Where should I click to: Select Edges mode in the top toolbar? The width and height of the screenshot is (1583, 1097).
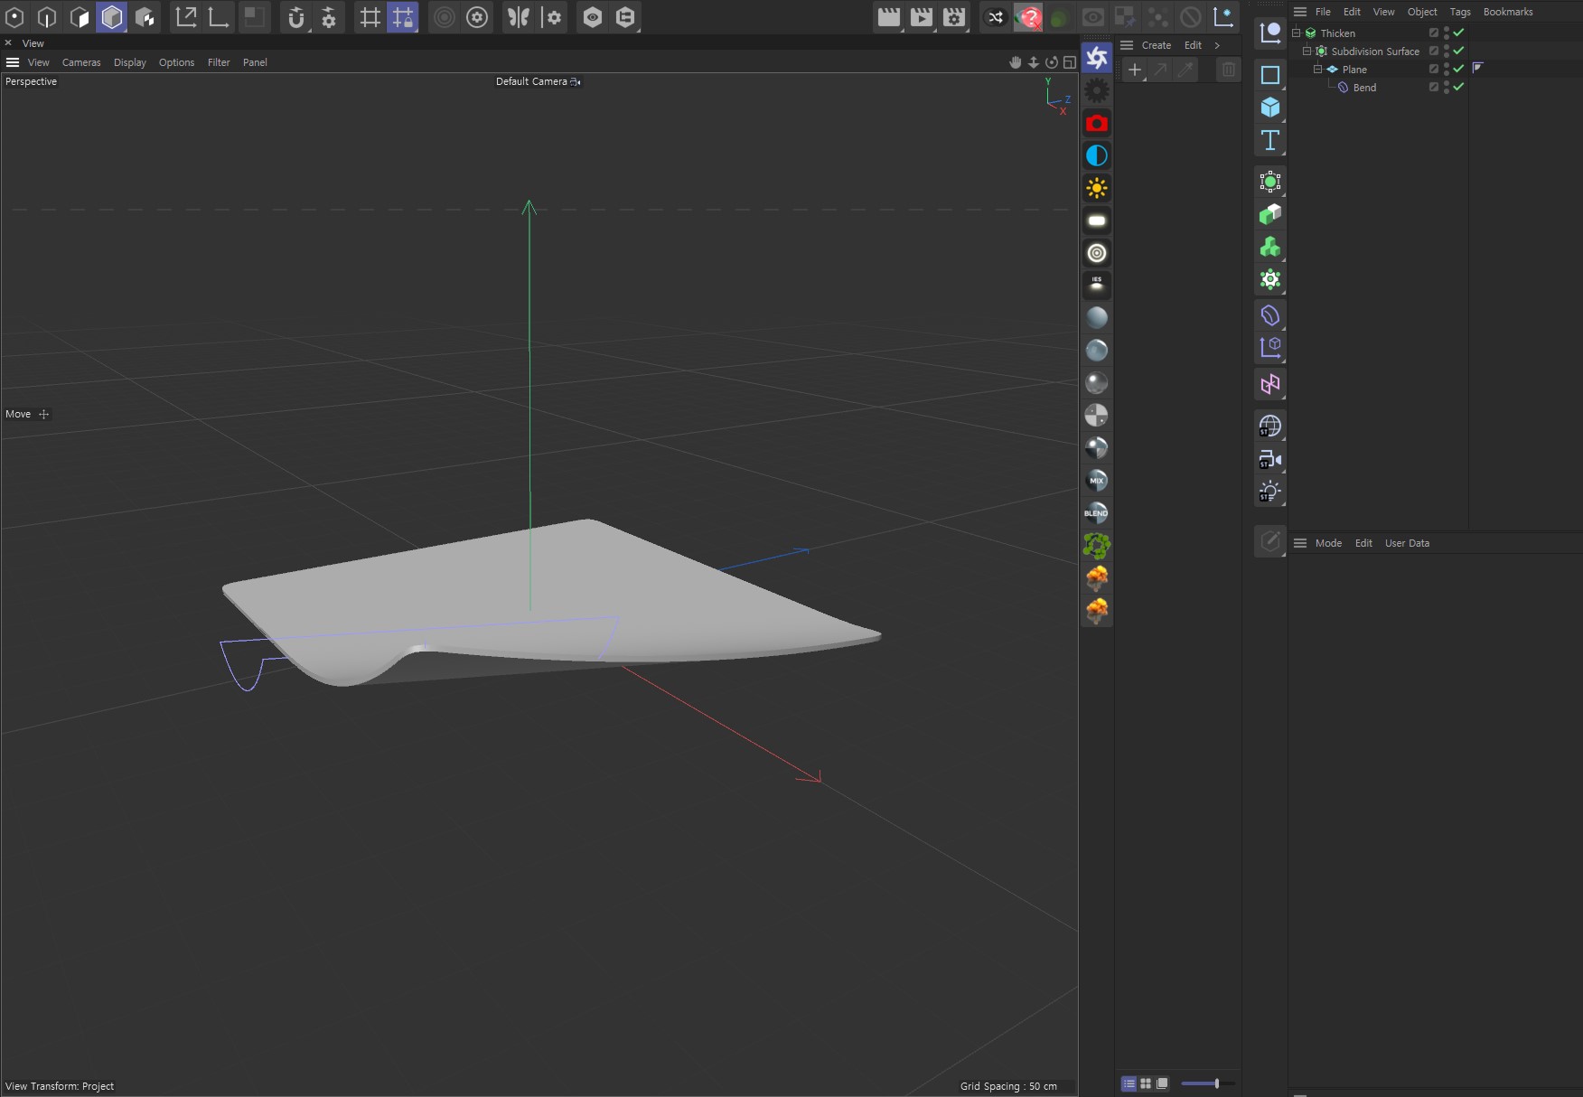(x=47, y=17)
